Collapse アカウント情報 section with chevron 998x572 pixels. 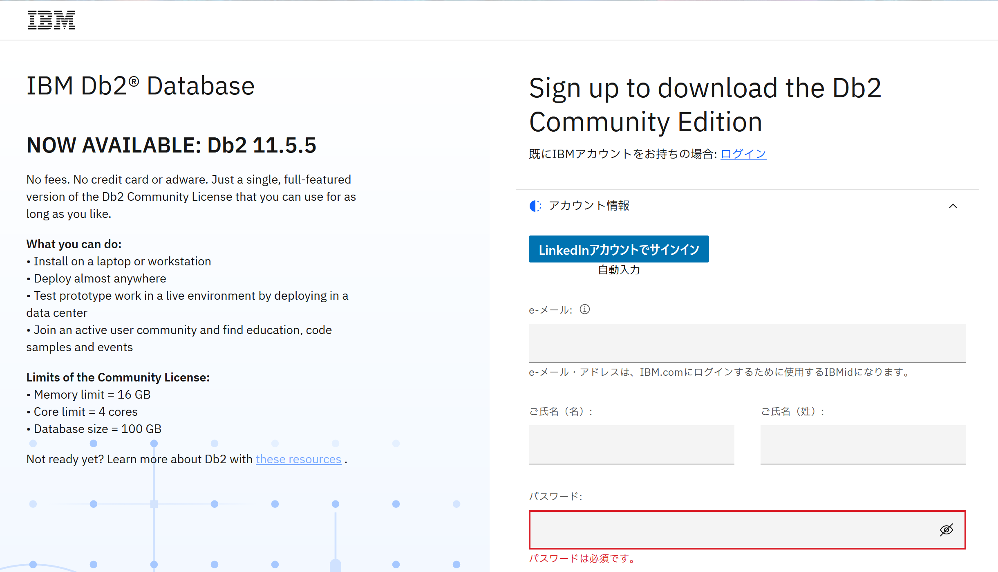(x=953, y=206)
